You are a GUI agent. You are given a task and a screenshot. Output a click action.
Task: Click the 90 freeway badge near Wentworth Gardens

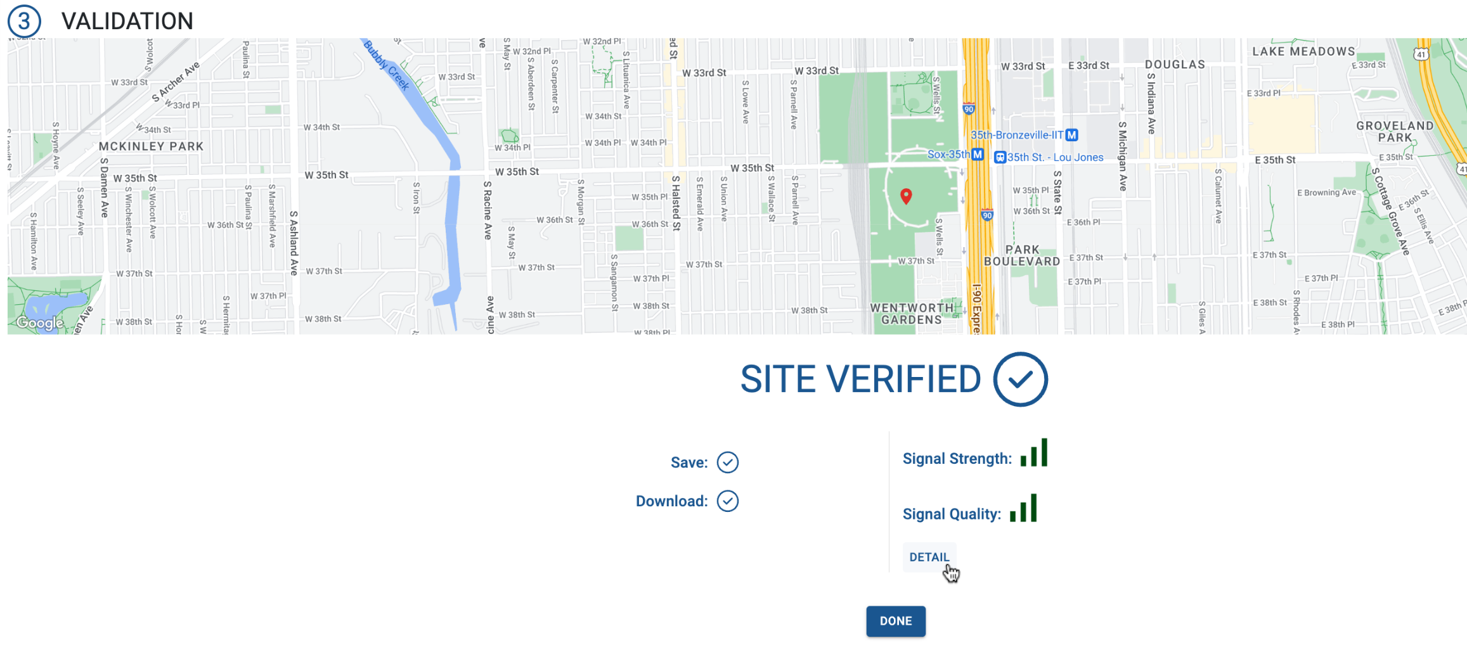click(x=988, y=214)
